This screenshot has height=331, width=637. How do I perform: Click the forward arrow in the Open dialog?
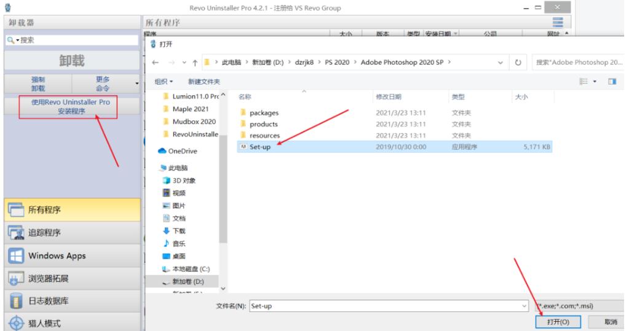(172, 63)
